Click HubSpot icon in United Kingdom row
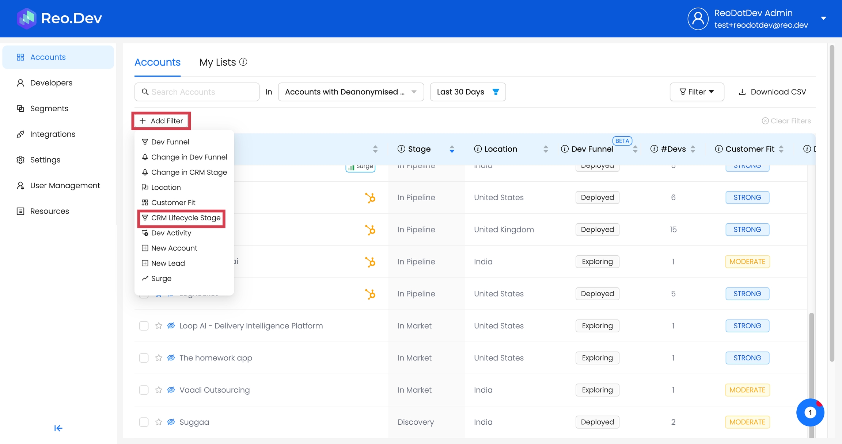 click(370, 230)
